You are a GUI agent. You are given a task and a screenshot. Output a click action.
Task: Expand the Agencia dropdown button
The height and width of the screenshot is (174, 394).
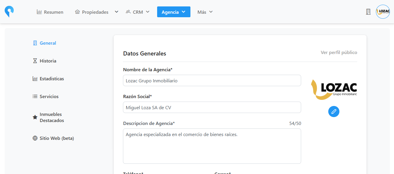(173, 12)
